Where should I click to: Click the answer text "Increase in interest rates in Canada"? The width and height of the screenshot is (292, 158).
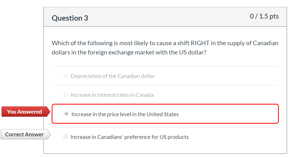pyautogui.click(x=112, y=95)
